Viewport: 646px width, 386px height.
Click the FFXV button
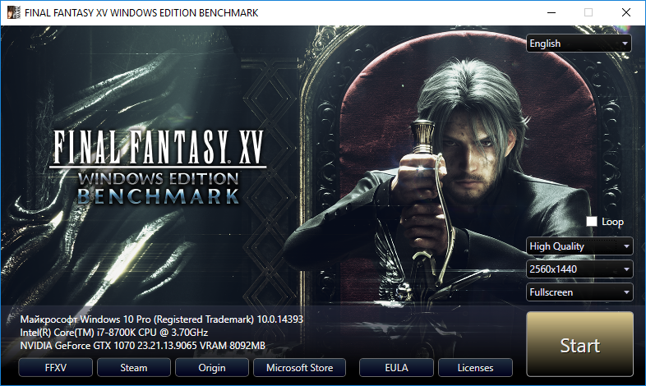56,367
